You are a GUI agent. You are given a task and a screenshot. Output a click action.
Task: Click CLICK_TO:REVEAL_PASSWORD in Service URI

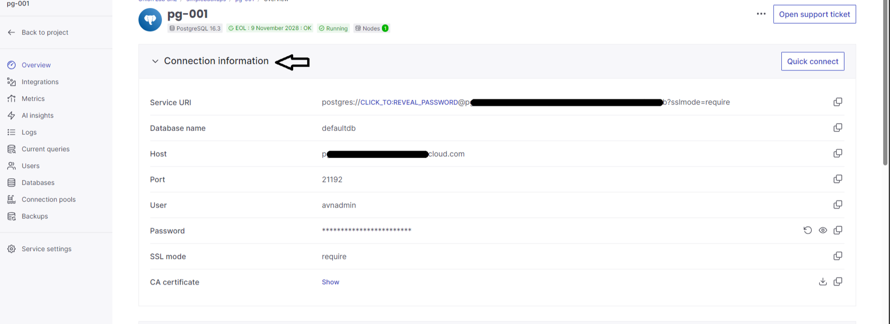tap(409, 102)
